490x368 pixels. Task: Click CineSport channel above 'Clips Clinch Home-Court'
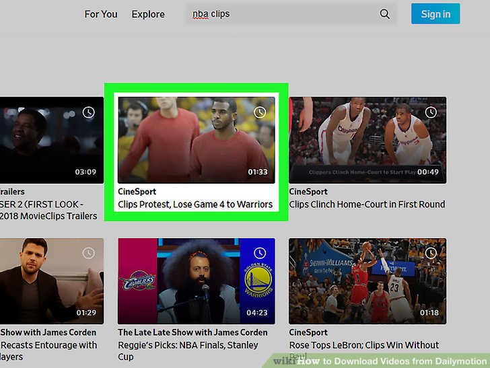(308, 192)
